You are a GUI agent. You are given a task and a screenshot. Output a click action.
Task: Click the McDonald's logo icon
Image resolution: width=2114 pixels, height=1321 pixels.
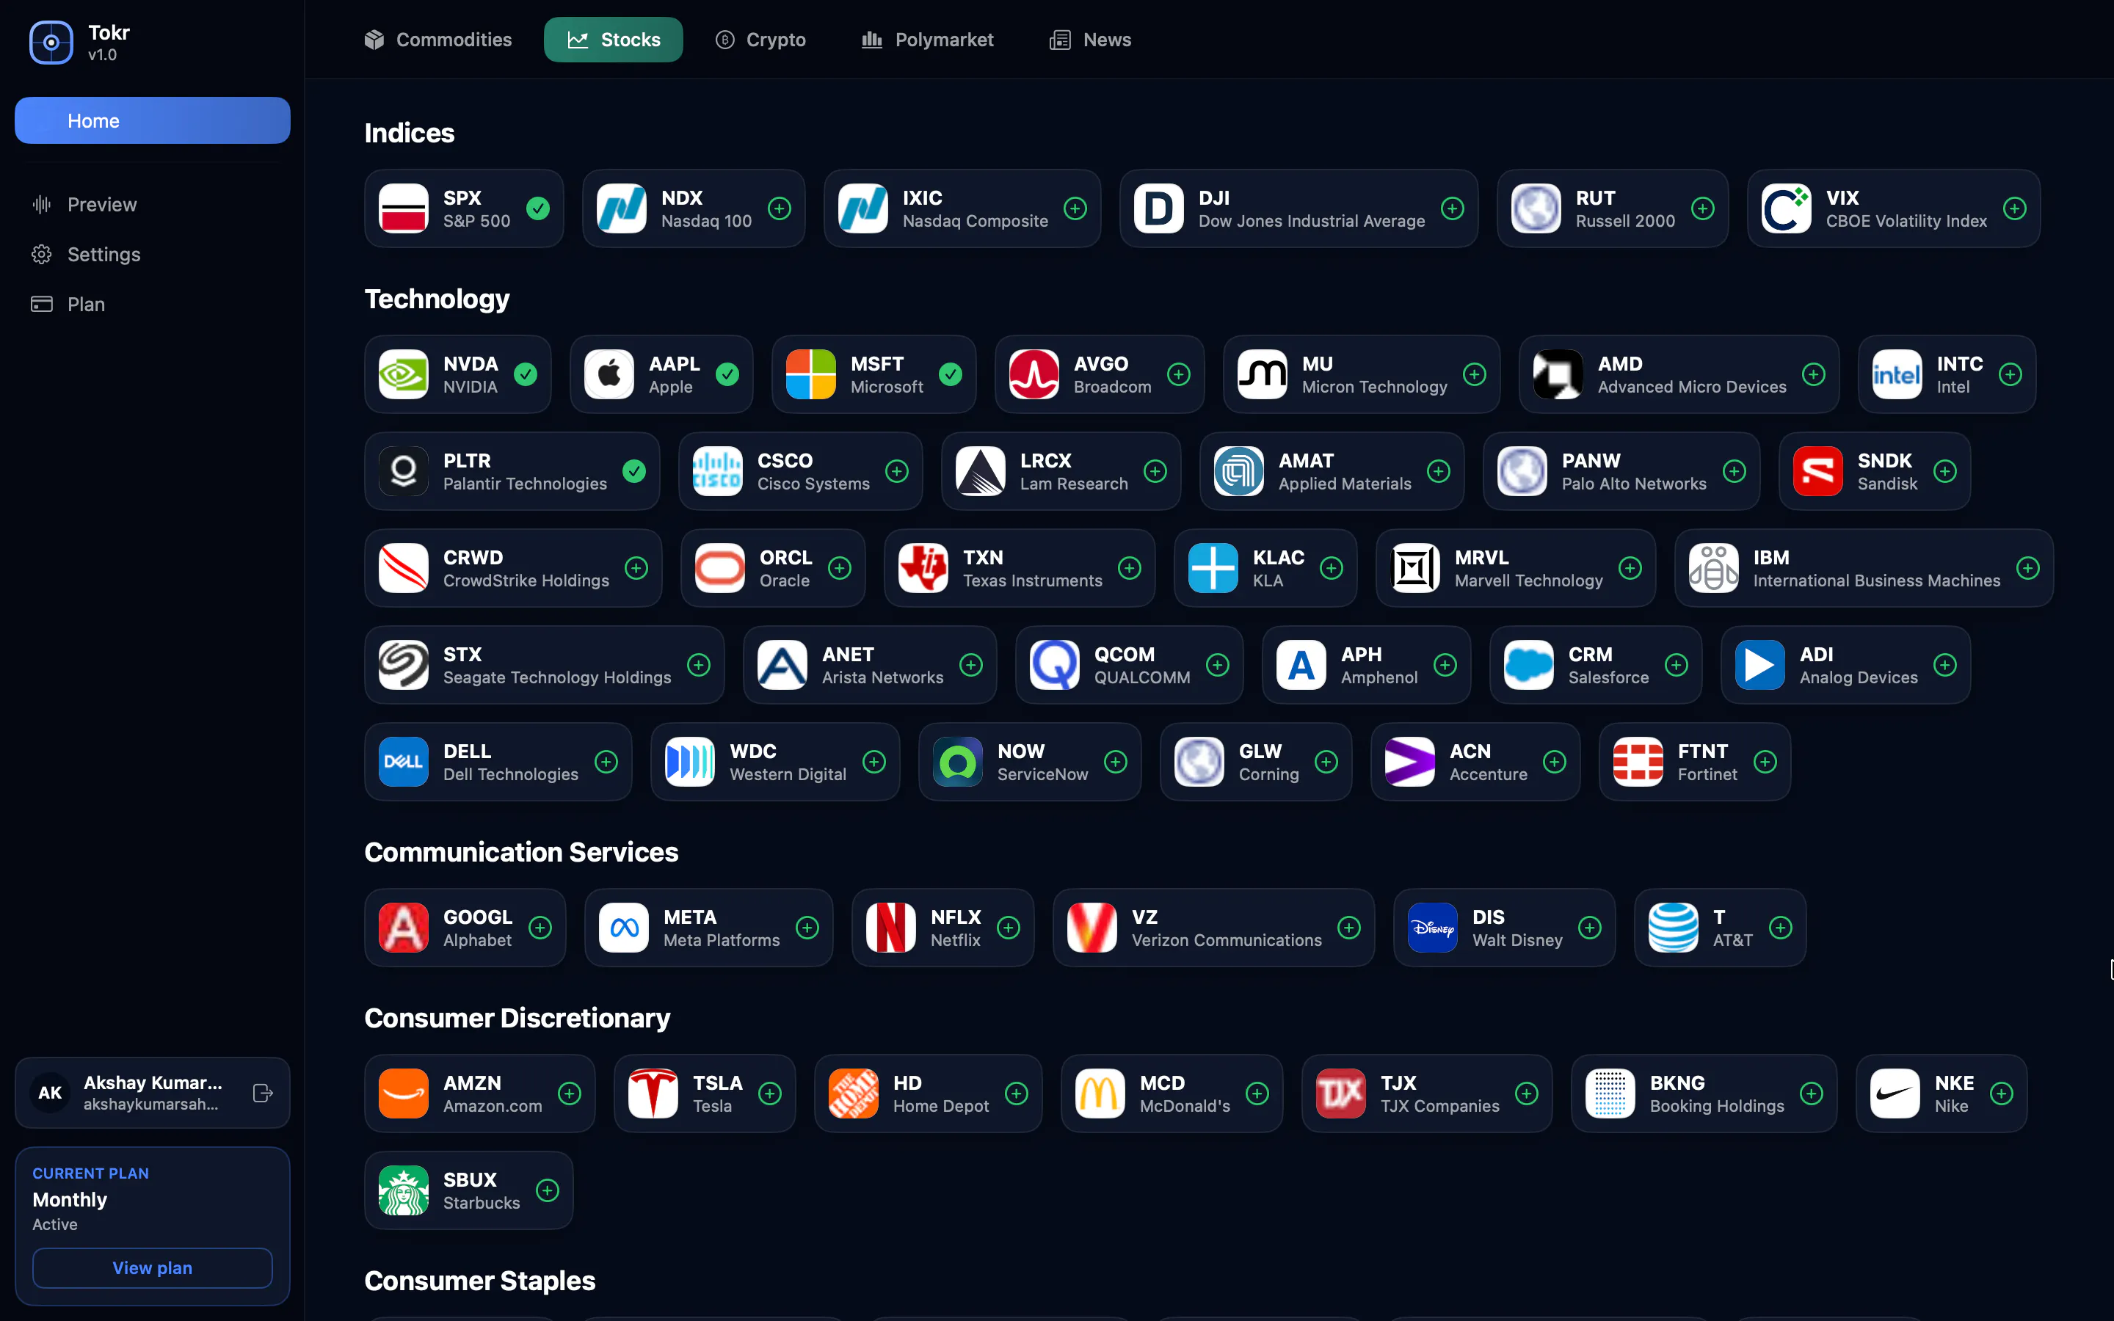pos(1100,1093)
